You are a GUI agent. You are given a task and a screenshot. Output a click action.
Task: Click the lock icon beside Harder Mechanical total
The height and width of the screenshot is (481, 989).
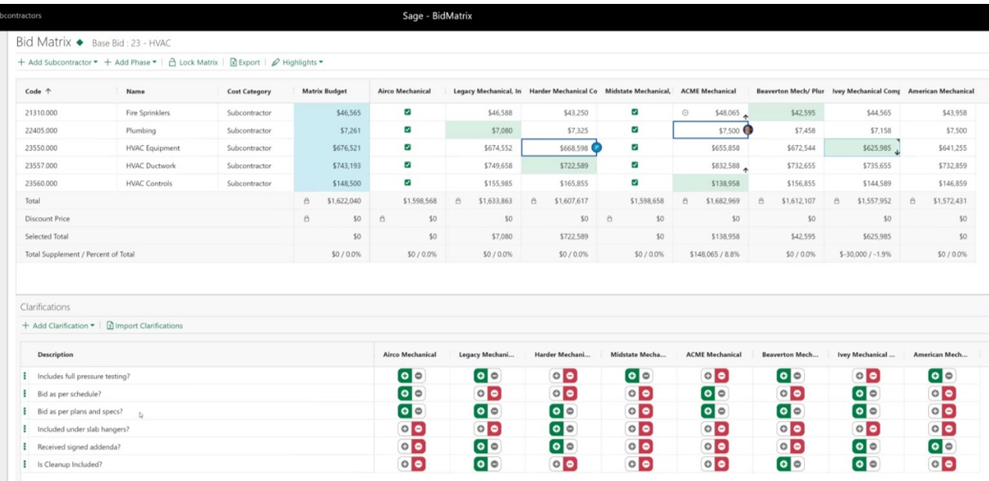tap(533, 200)
